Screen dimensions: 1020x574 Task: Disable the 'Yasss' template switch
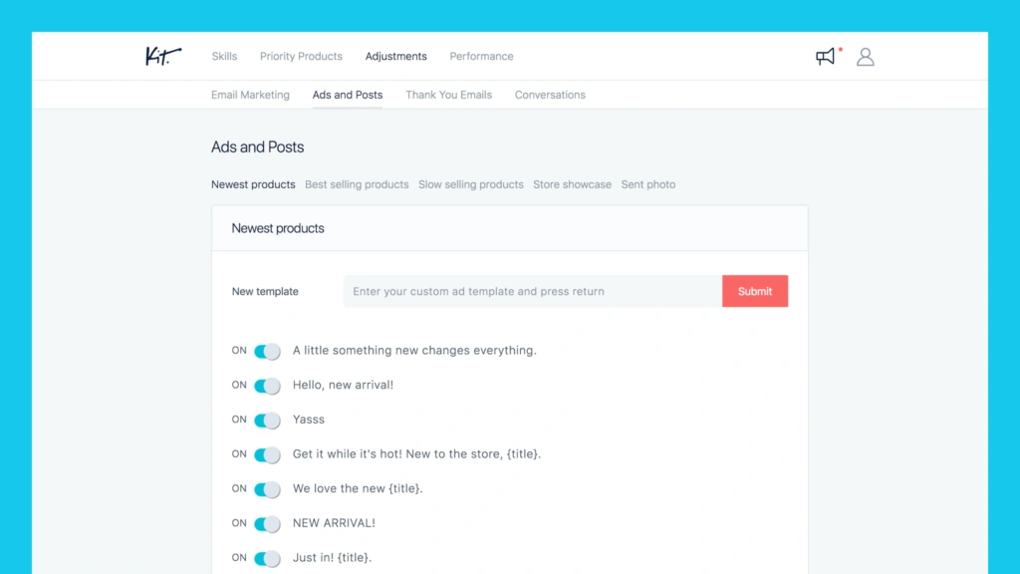267,421
